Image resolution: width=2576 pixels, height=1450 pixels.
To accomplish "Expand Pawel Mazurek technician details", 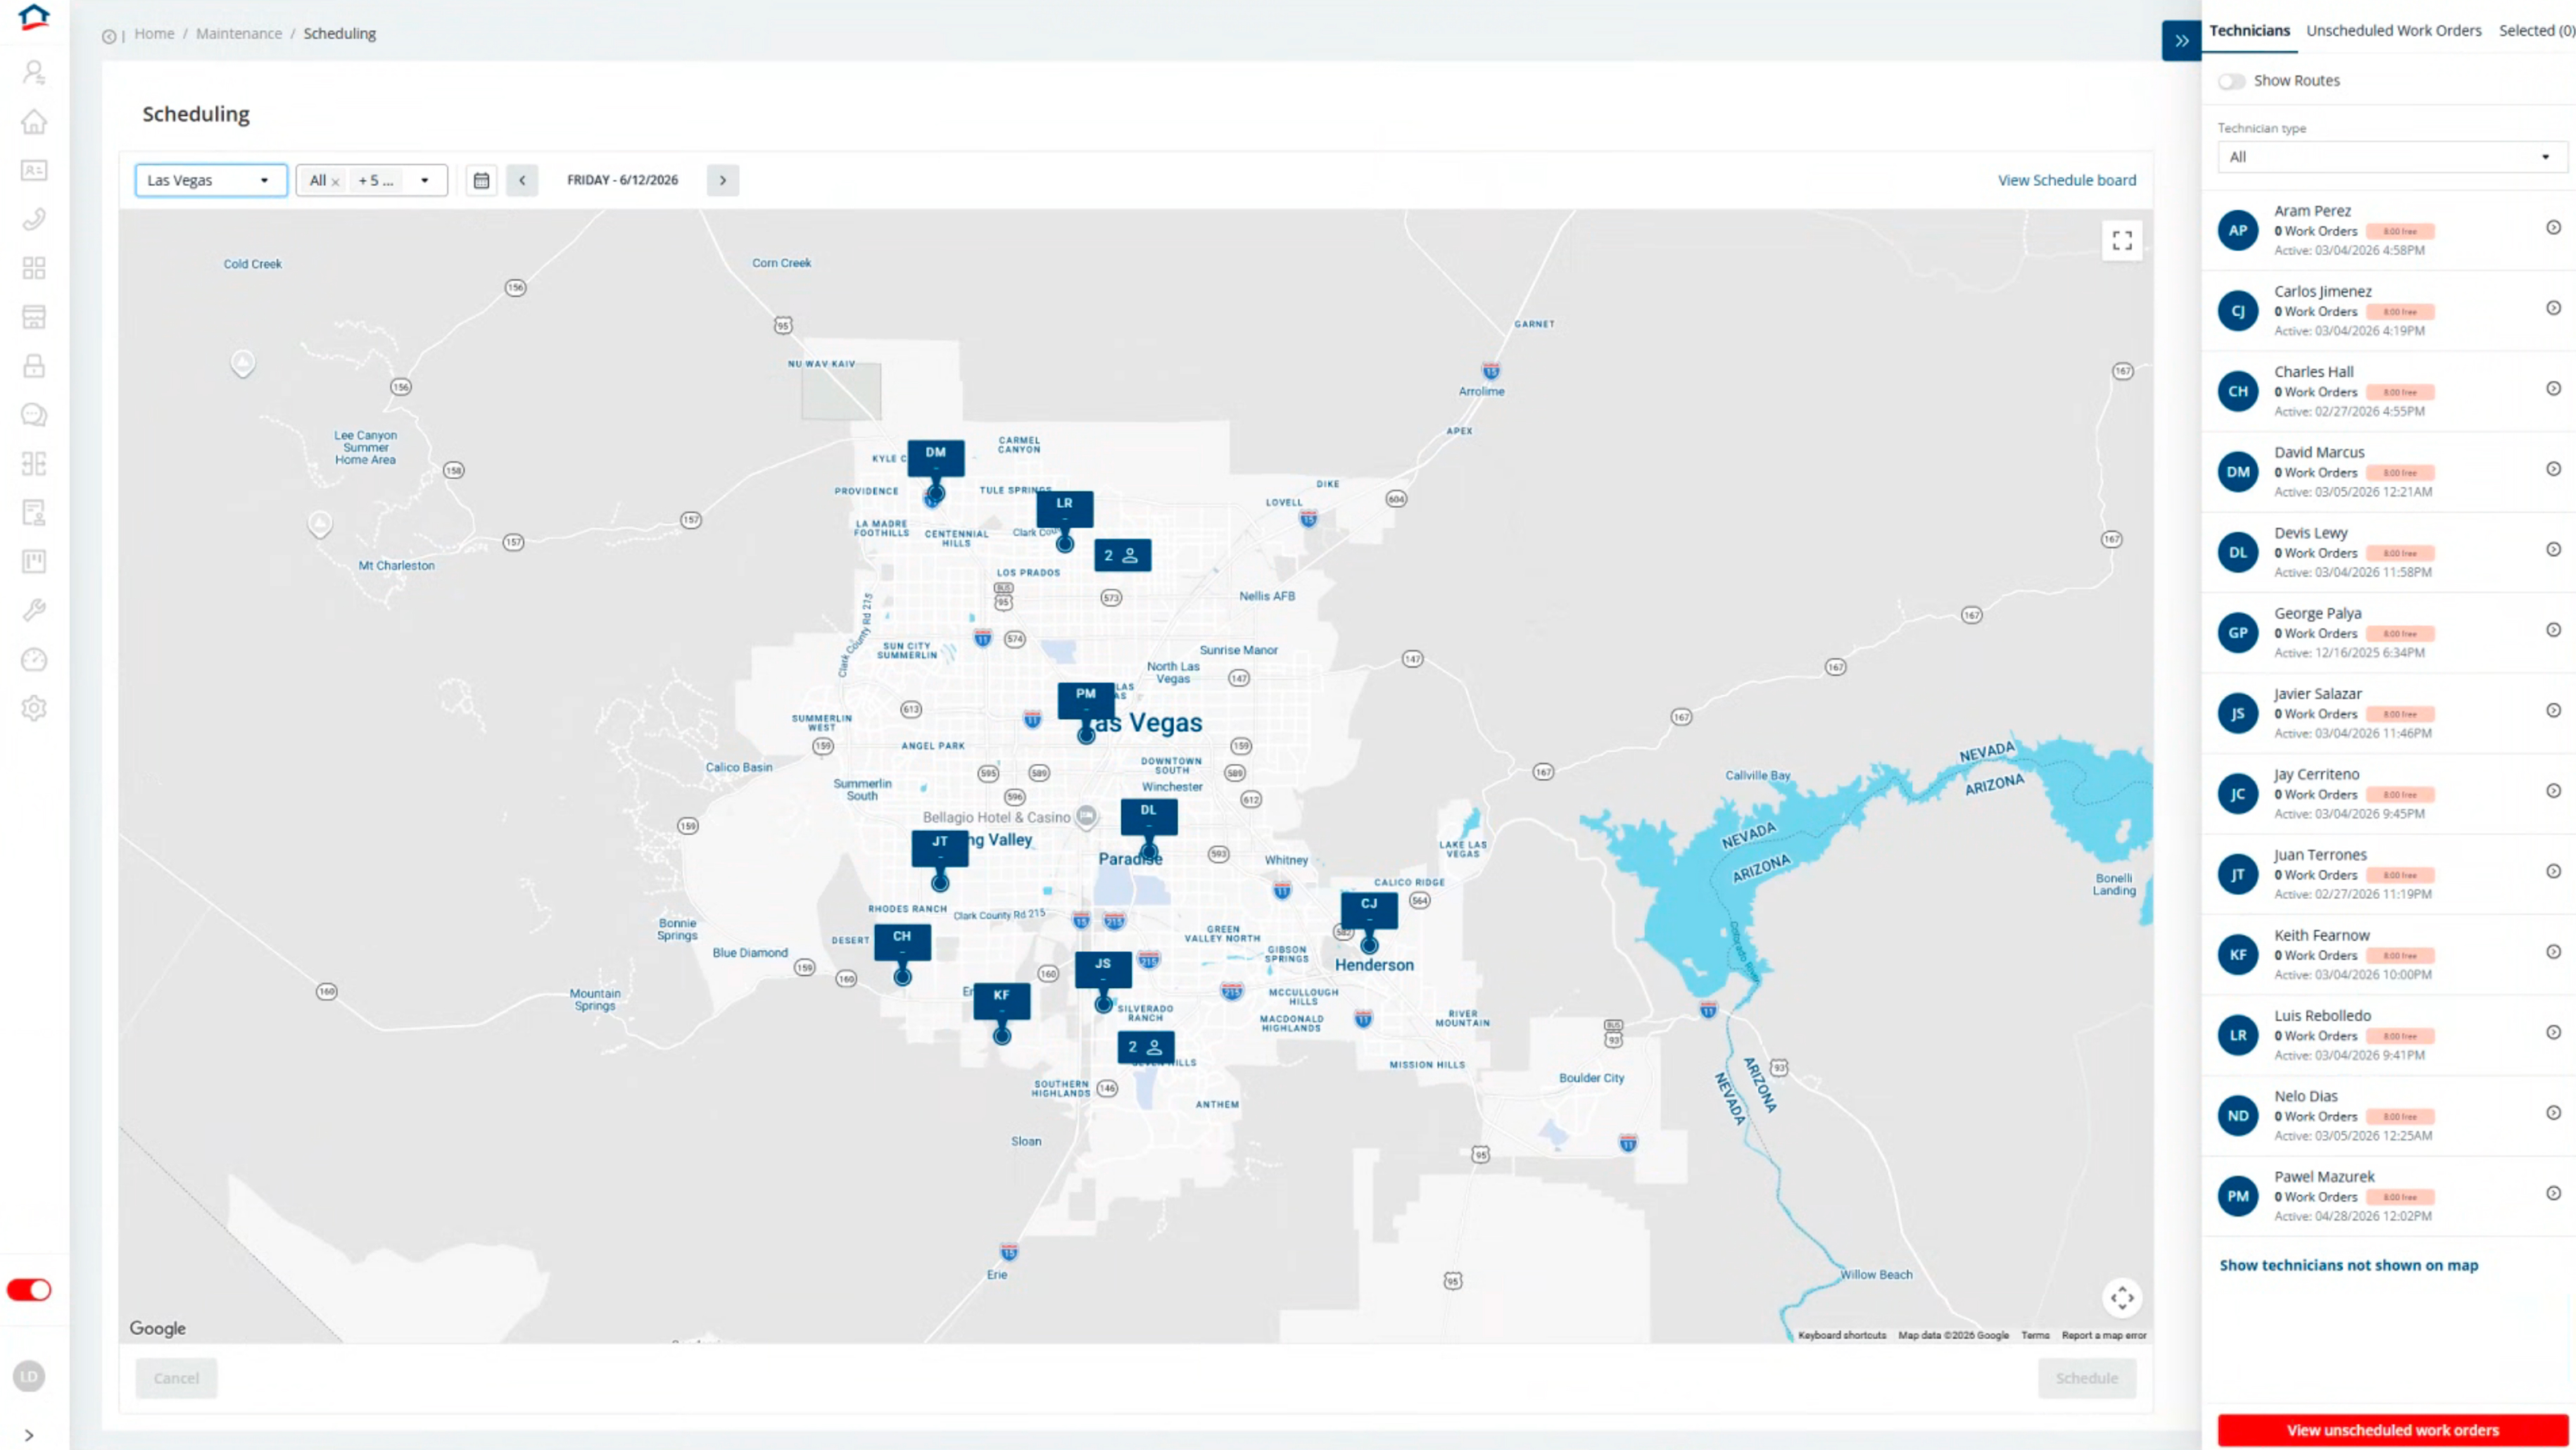I will (2553, 1194).
